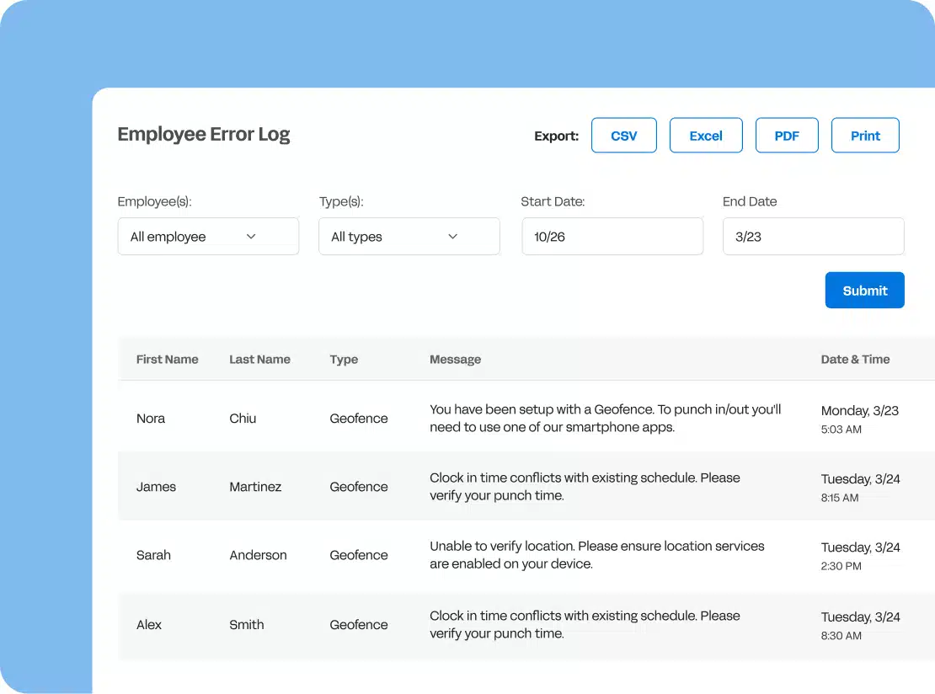The image size is (935, 694).
Task: Focus the Start Date field
Action: (x=612, y=237)
